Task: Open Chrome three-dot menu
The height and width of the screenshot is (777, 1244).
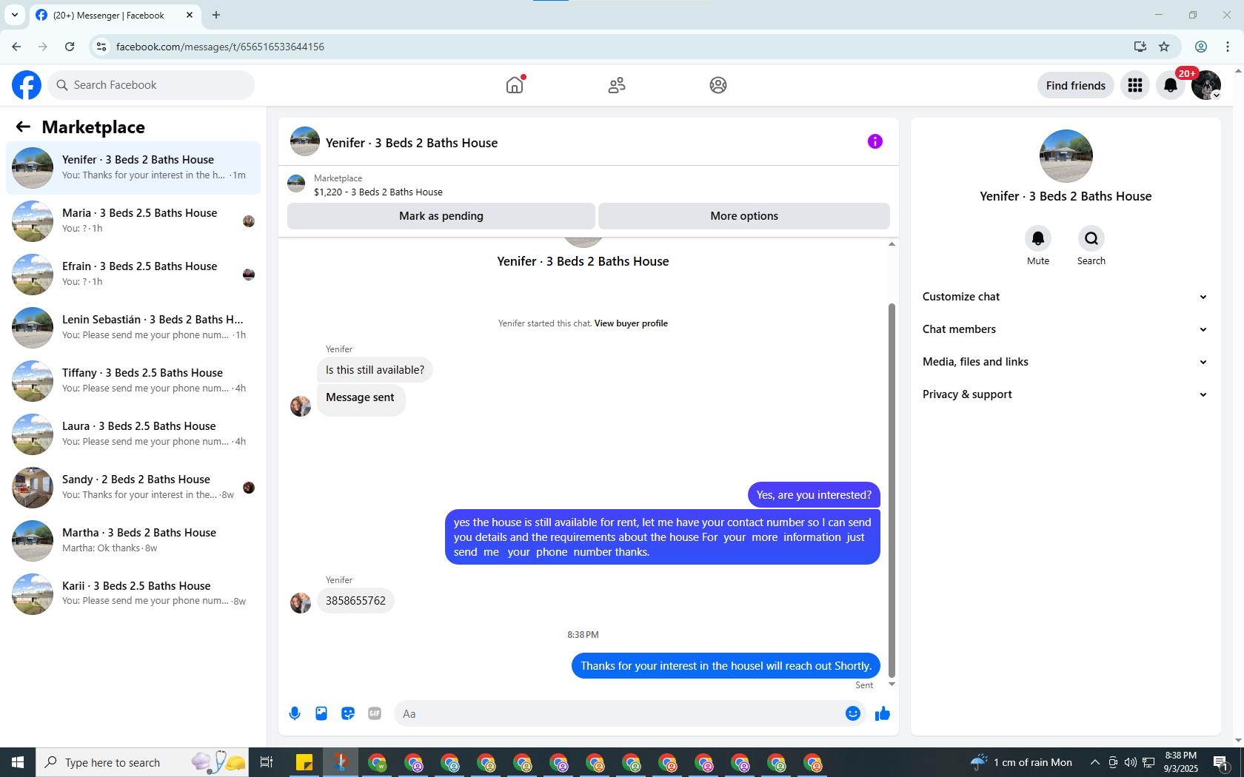Action: coord(1228,47)
